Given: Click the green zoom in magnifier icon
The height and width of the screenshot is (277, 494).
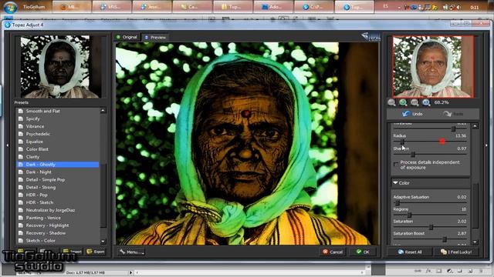Looking at the screenshot, I should click(x=403, y=102).
